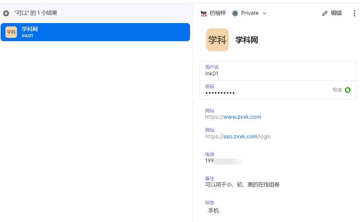Click the phone number field starting with 199
360x222 pixels.
224,161
